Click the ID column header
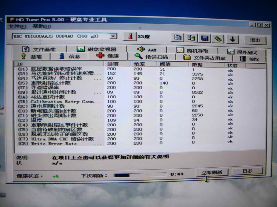This screenshot has width=277, height=207. coord(60,64)
